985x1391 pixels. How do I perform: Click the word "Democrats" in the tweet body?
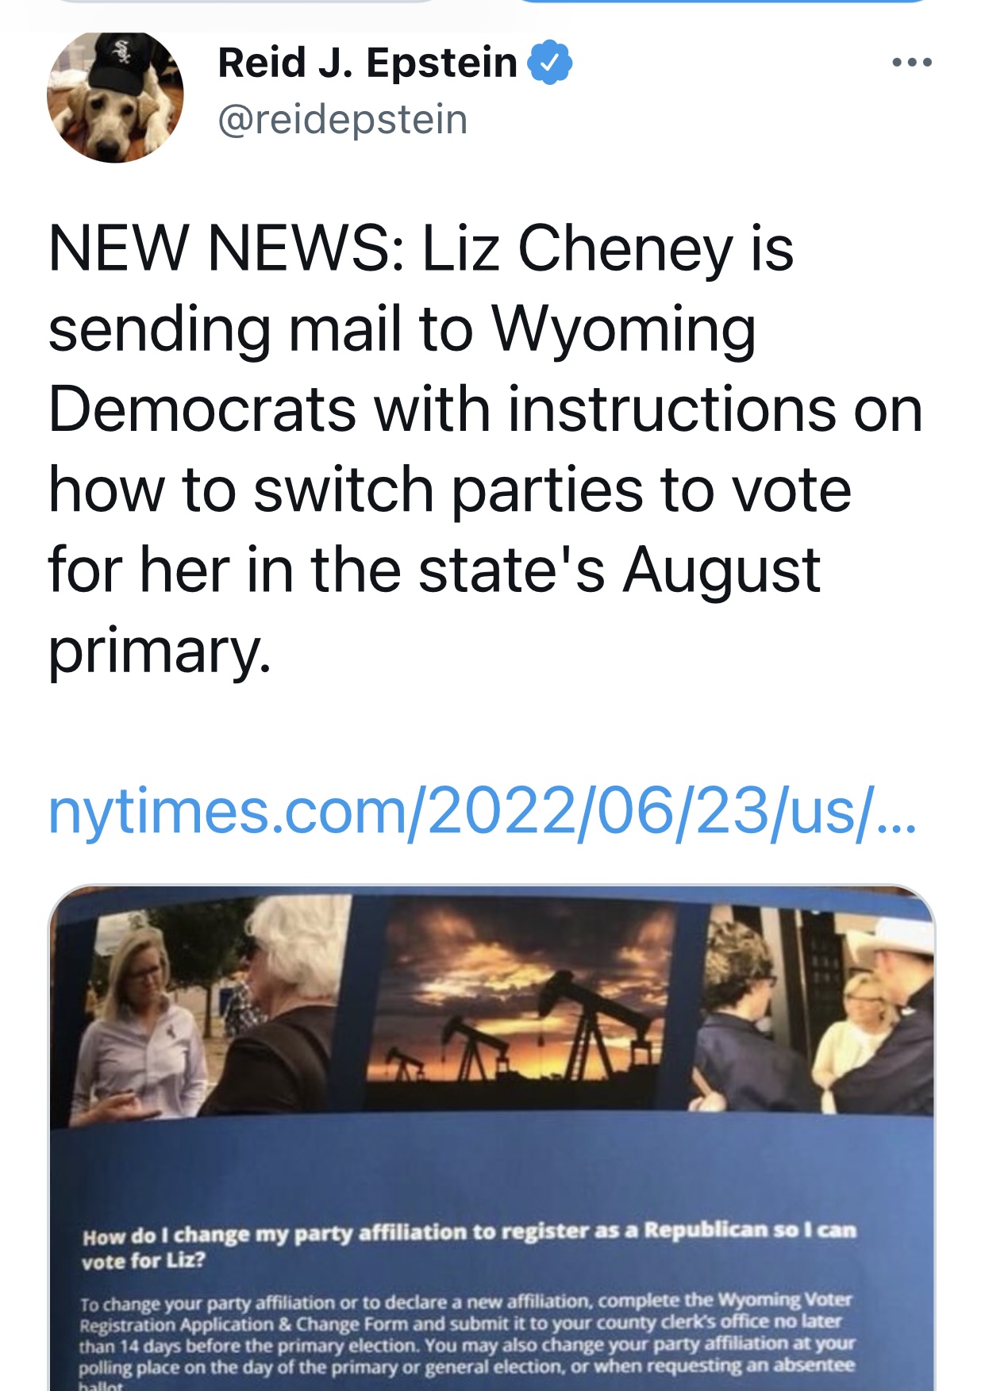(x=202, y=409)
